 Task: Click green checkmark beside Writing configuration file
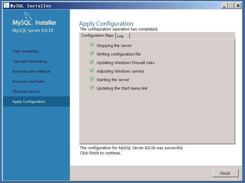[92, 53]
